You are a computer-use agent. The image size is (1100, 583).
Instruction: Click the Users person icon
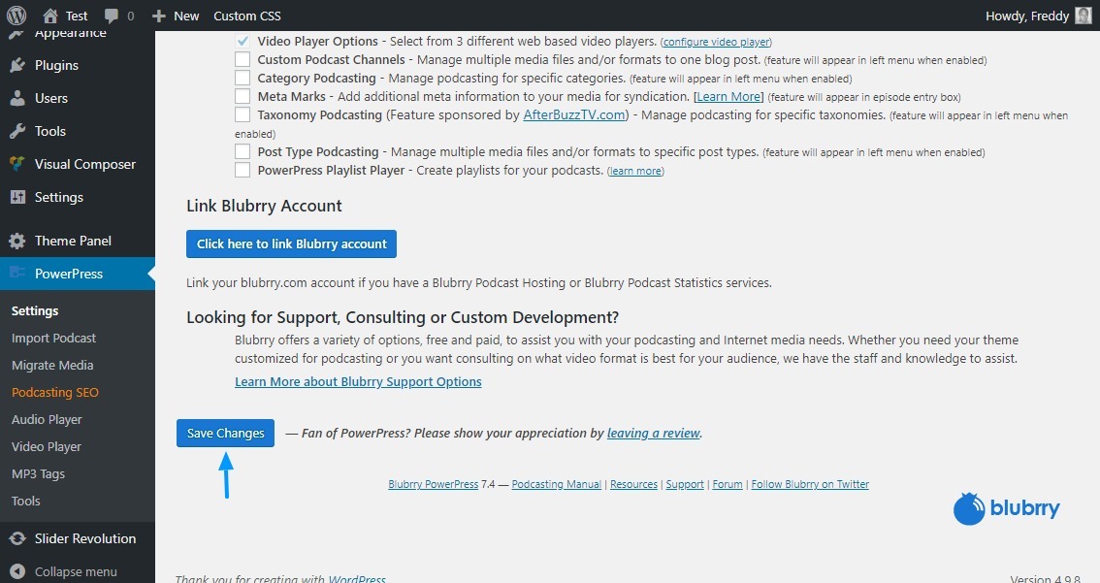point(17,98)
